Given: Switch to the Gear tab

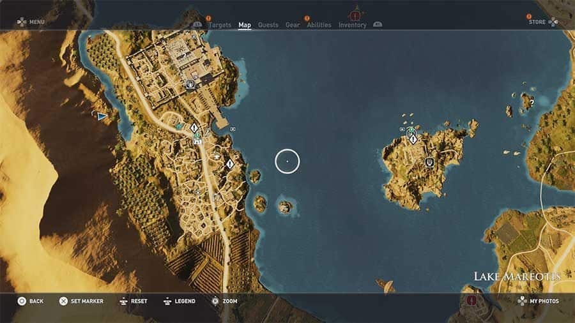Looking at the screenshot, I should coord(293,25).
